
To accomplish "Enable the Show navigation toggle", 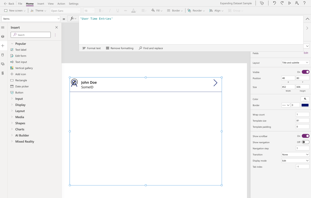I will coord(305,142).
